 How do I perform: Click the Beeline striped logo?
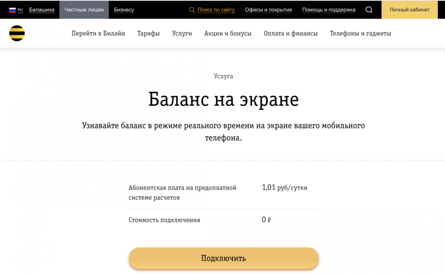coord(17,33)
